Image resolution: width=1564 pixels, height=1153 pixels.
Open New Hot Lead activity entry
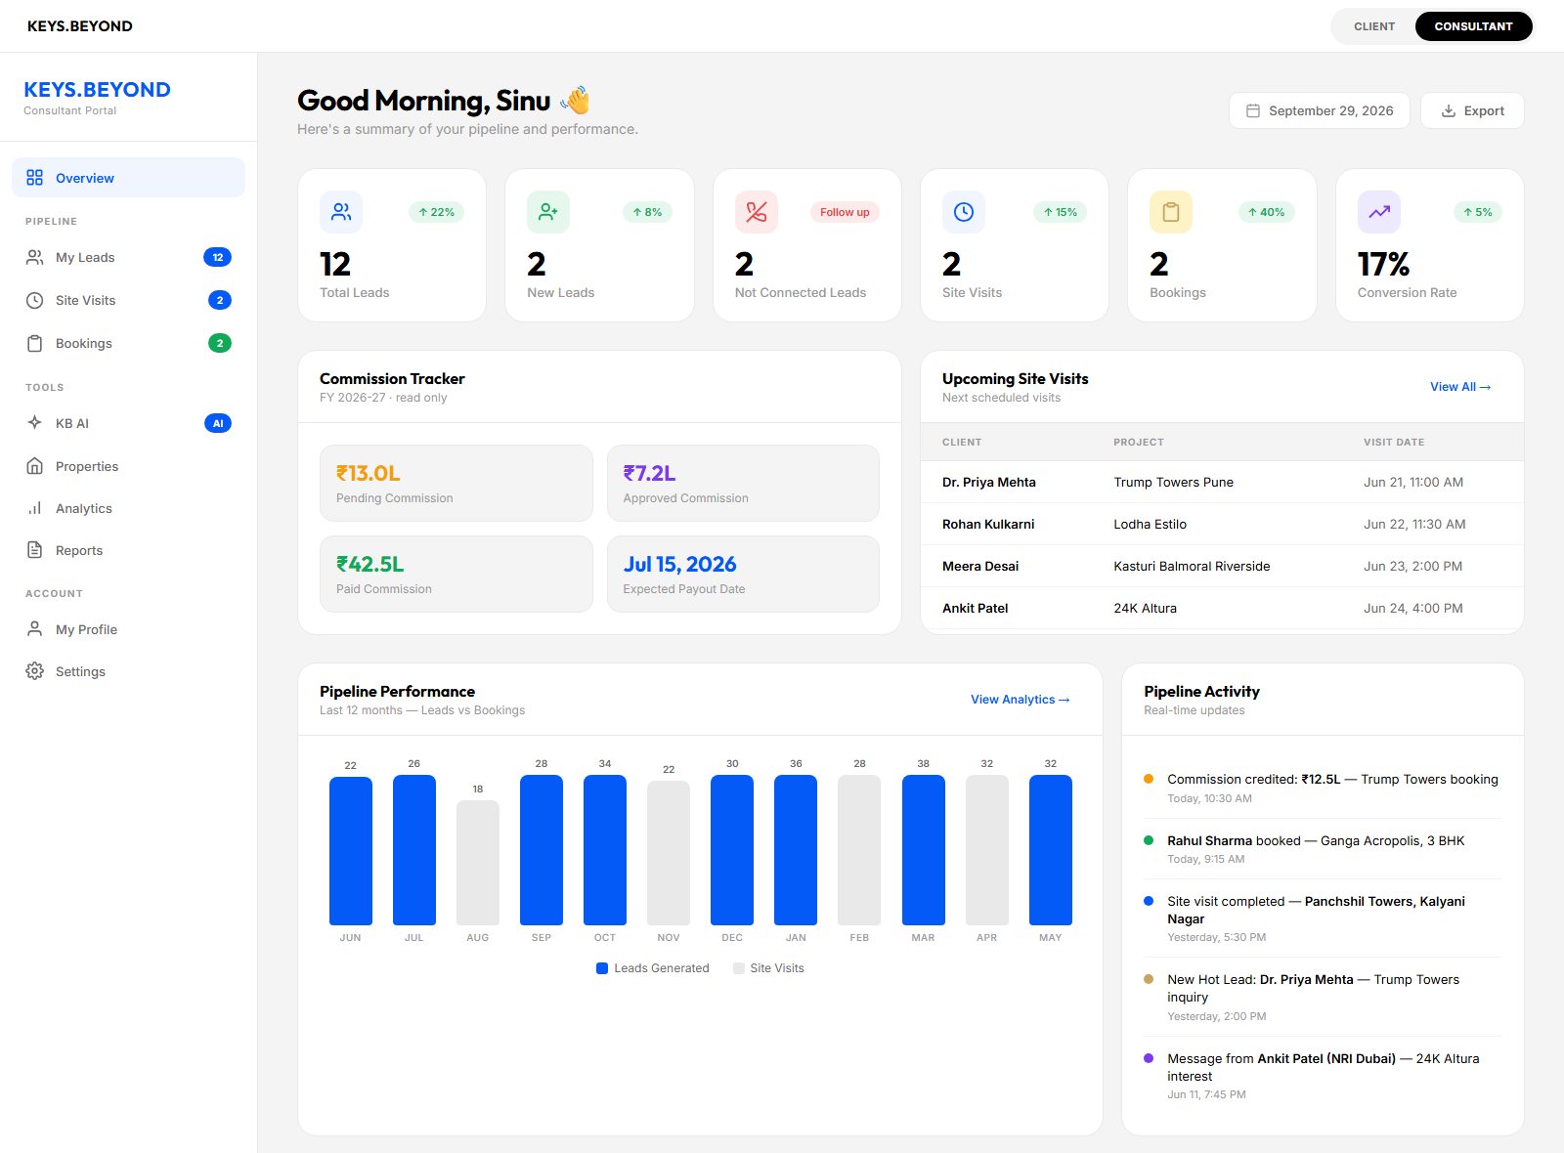[x=1323, y=998]
